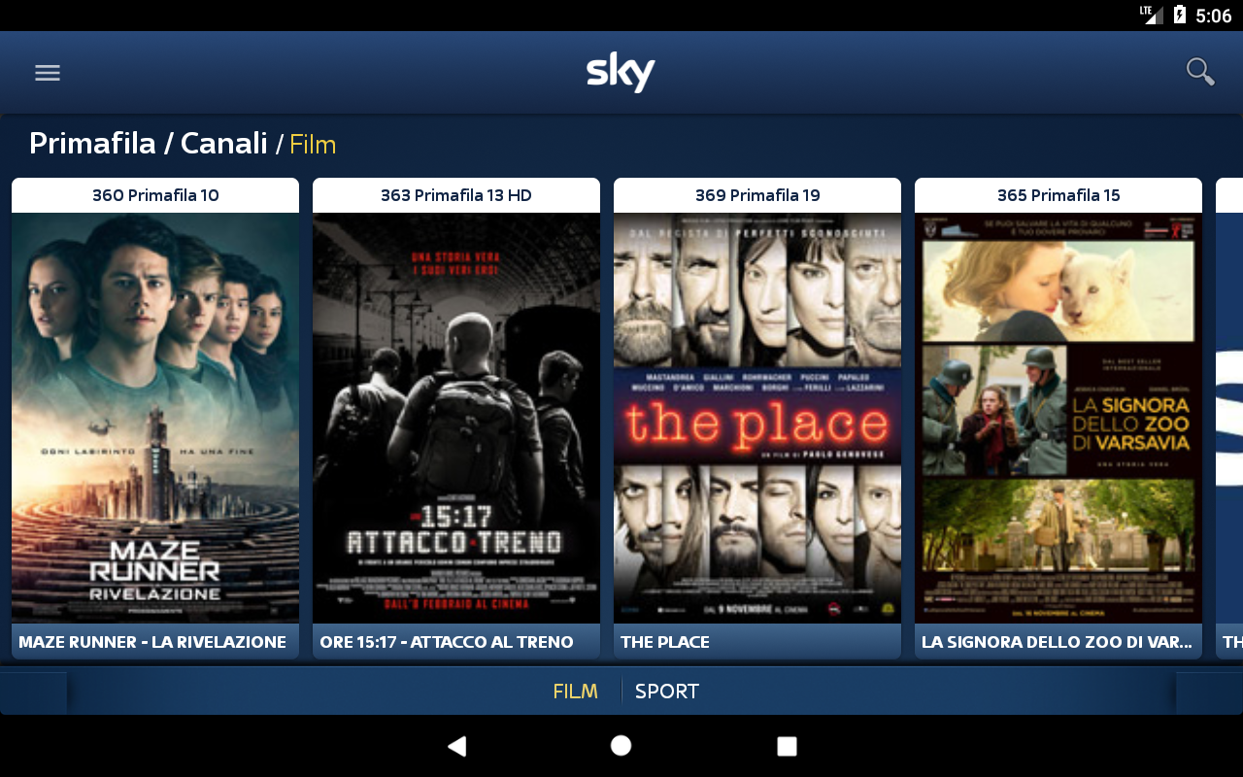Select the FILM tab
Viewport: 1243px width, 777px height.
(575, 692)
